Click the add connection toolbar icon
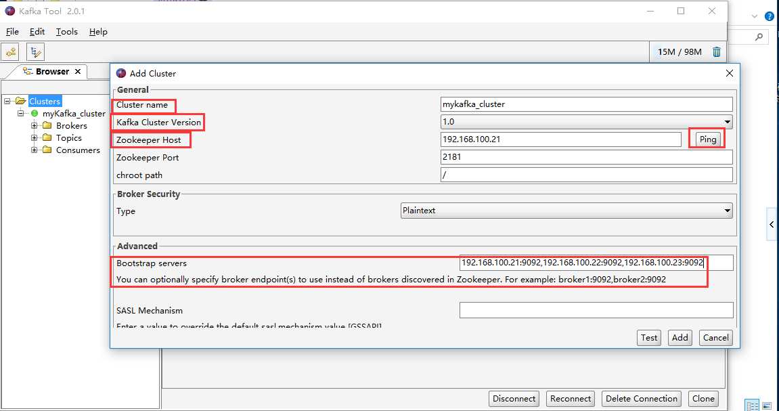Viewport: 779px width, 411px height. (10, 51)
